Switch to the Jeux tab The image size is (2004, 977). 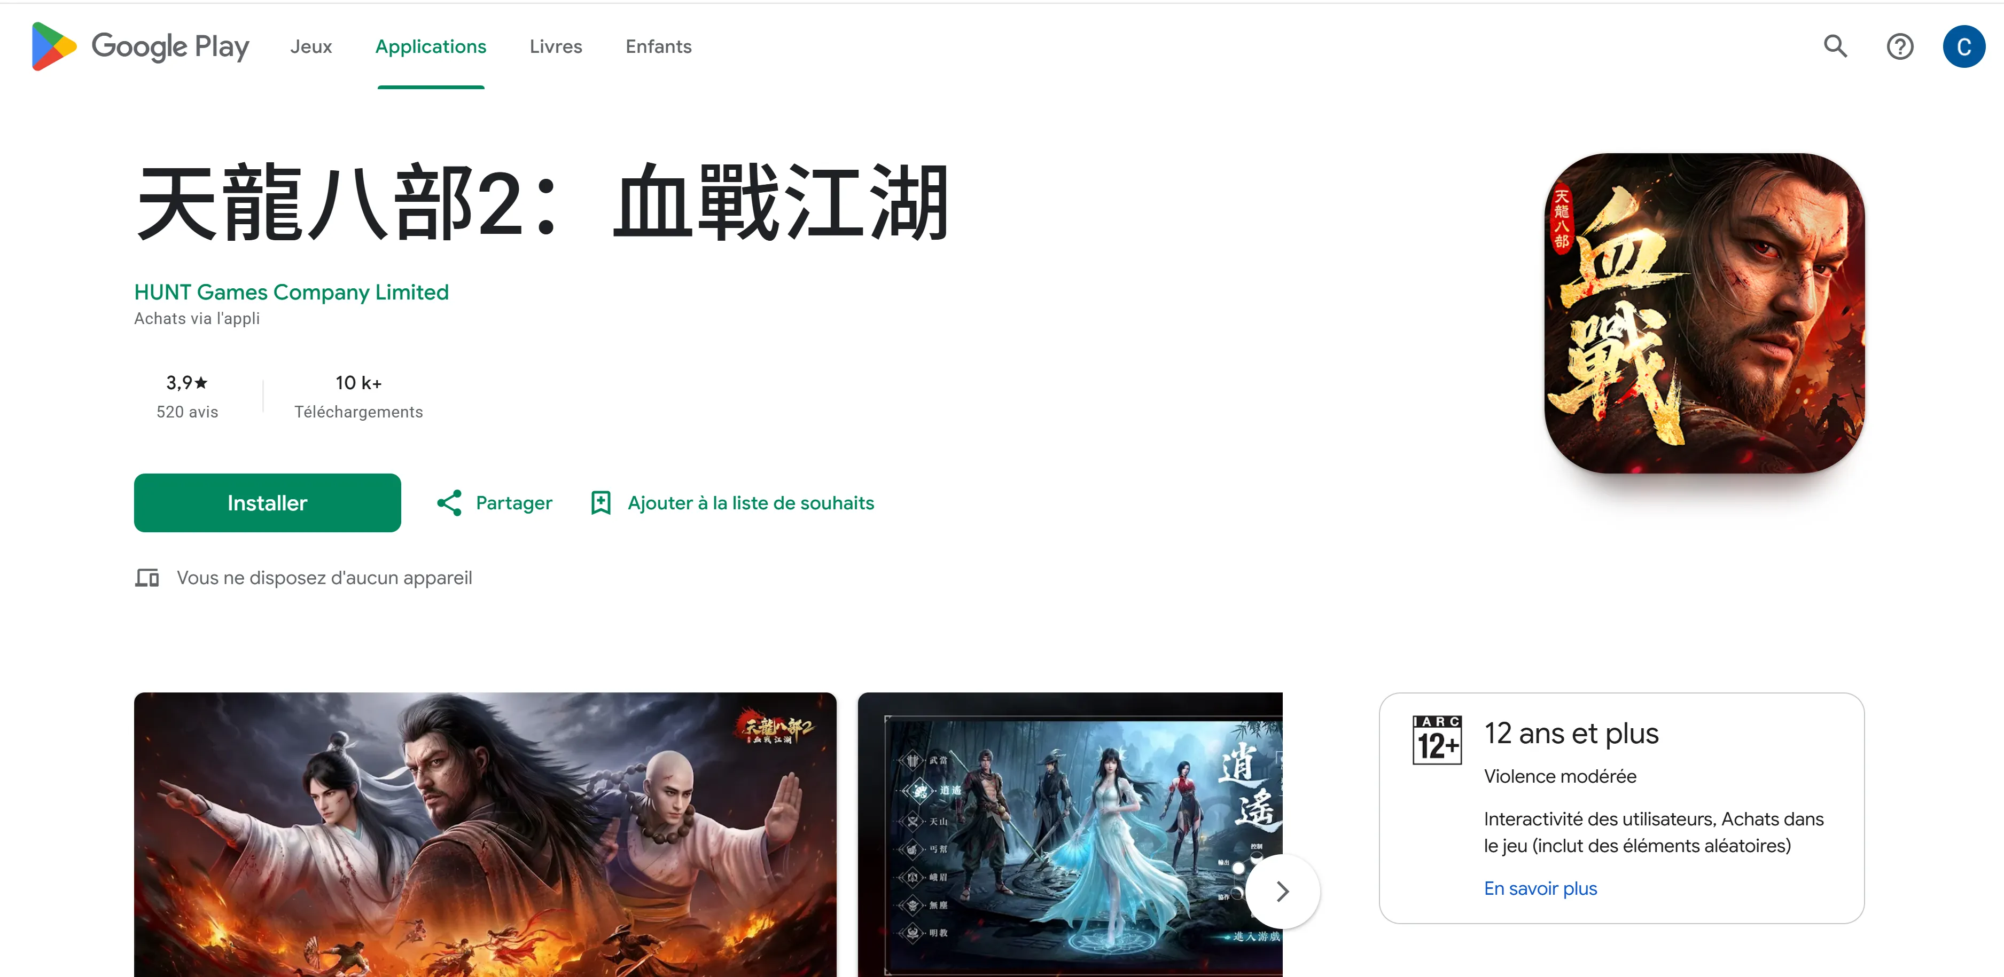[311, 46]
